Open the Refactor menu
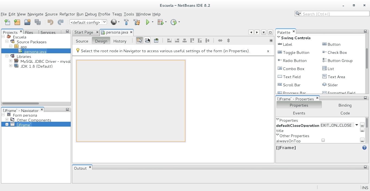This screenshot has width=370, height=191. click(x=67, y=14)
